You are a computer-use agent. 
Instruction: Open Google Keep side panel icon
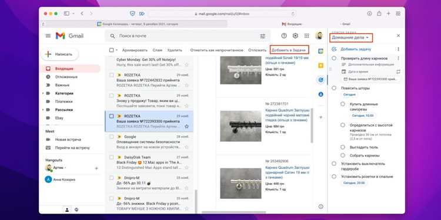point(320,65)
